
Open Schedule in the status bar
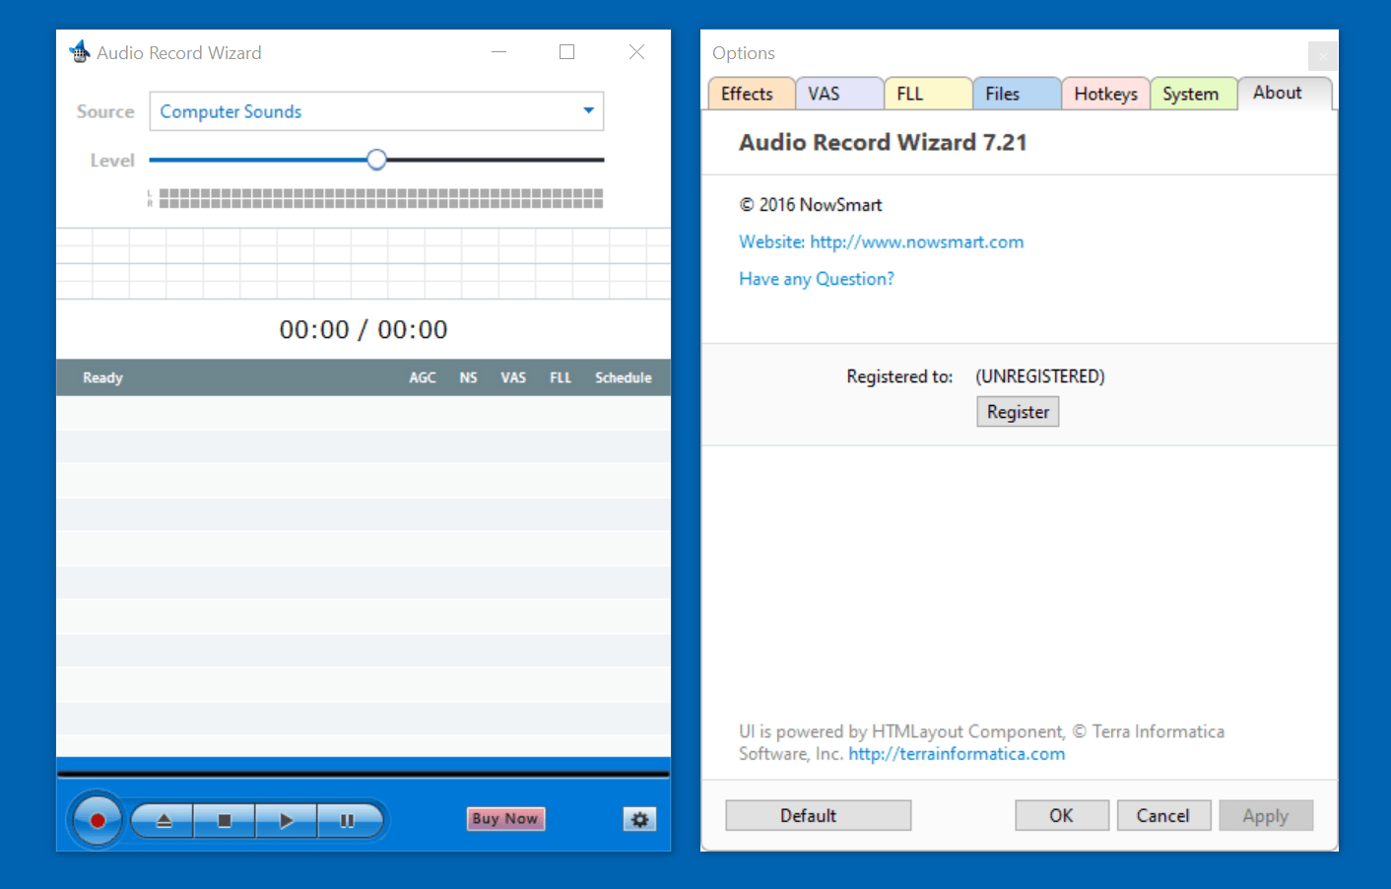pos(624,377)
